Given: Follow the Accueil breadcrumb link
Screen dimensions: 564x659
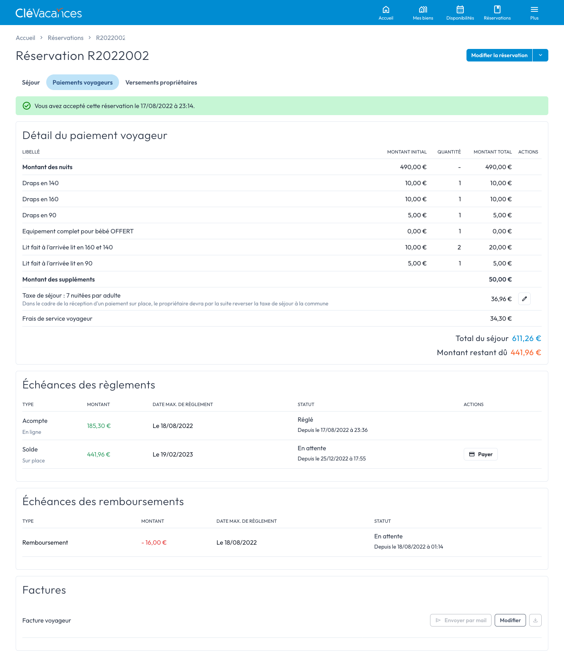Looking at the screenshot, I should 25,38.
